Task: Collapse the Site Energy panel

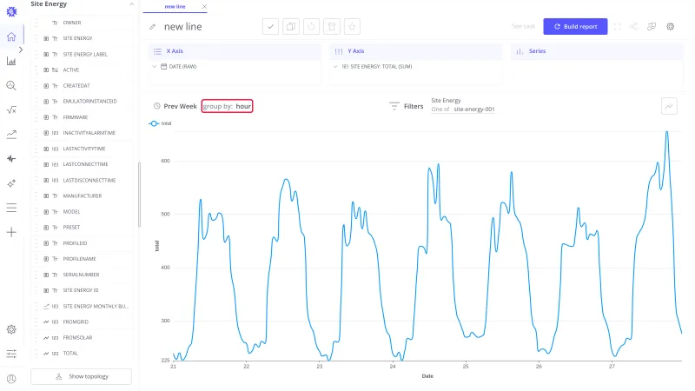Action: point(132,4)
